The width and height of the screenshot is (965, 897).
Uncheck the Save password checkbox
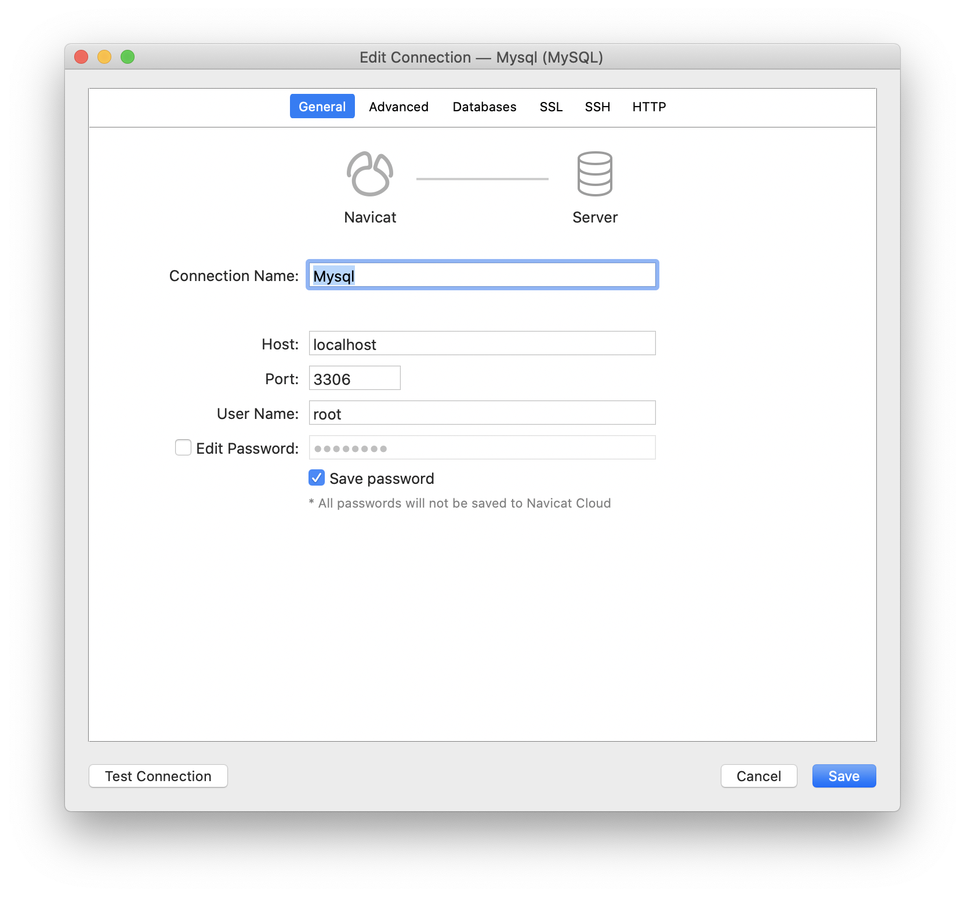pos(317,477)
